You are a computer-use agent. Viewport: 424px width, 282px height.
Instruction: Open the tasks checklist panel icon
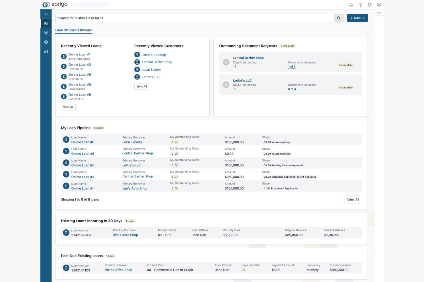click(x=379, y=14)
